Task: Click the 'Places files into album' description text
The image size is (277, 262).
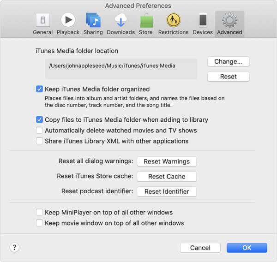Action: [135, 101]
